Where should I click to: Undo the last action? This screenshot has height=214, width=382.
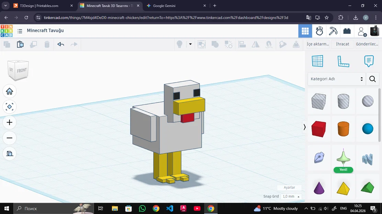click(60, 44)
